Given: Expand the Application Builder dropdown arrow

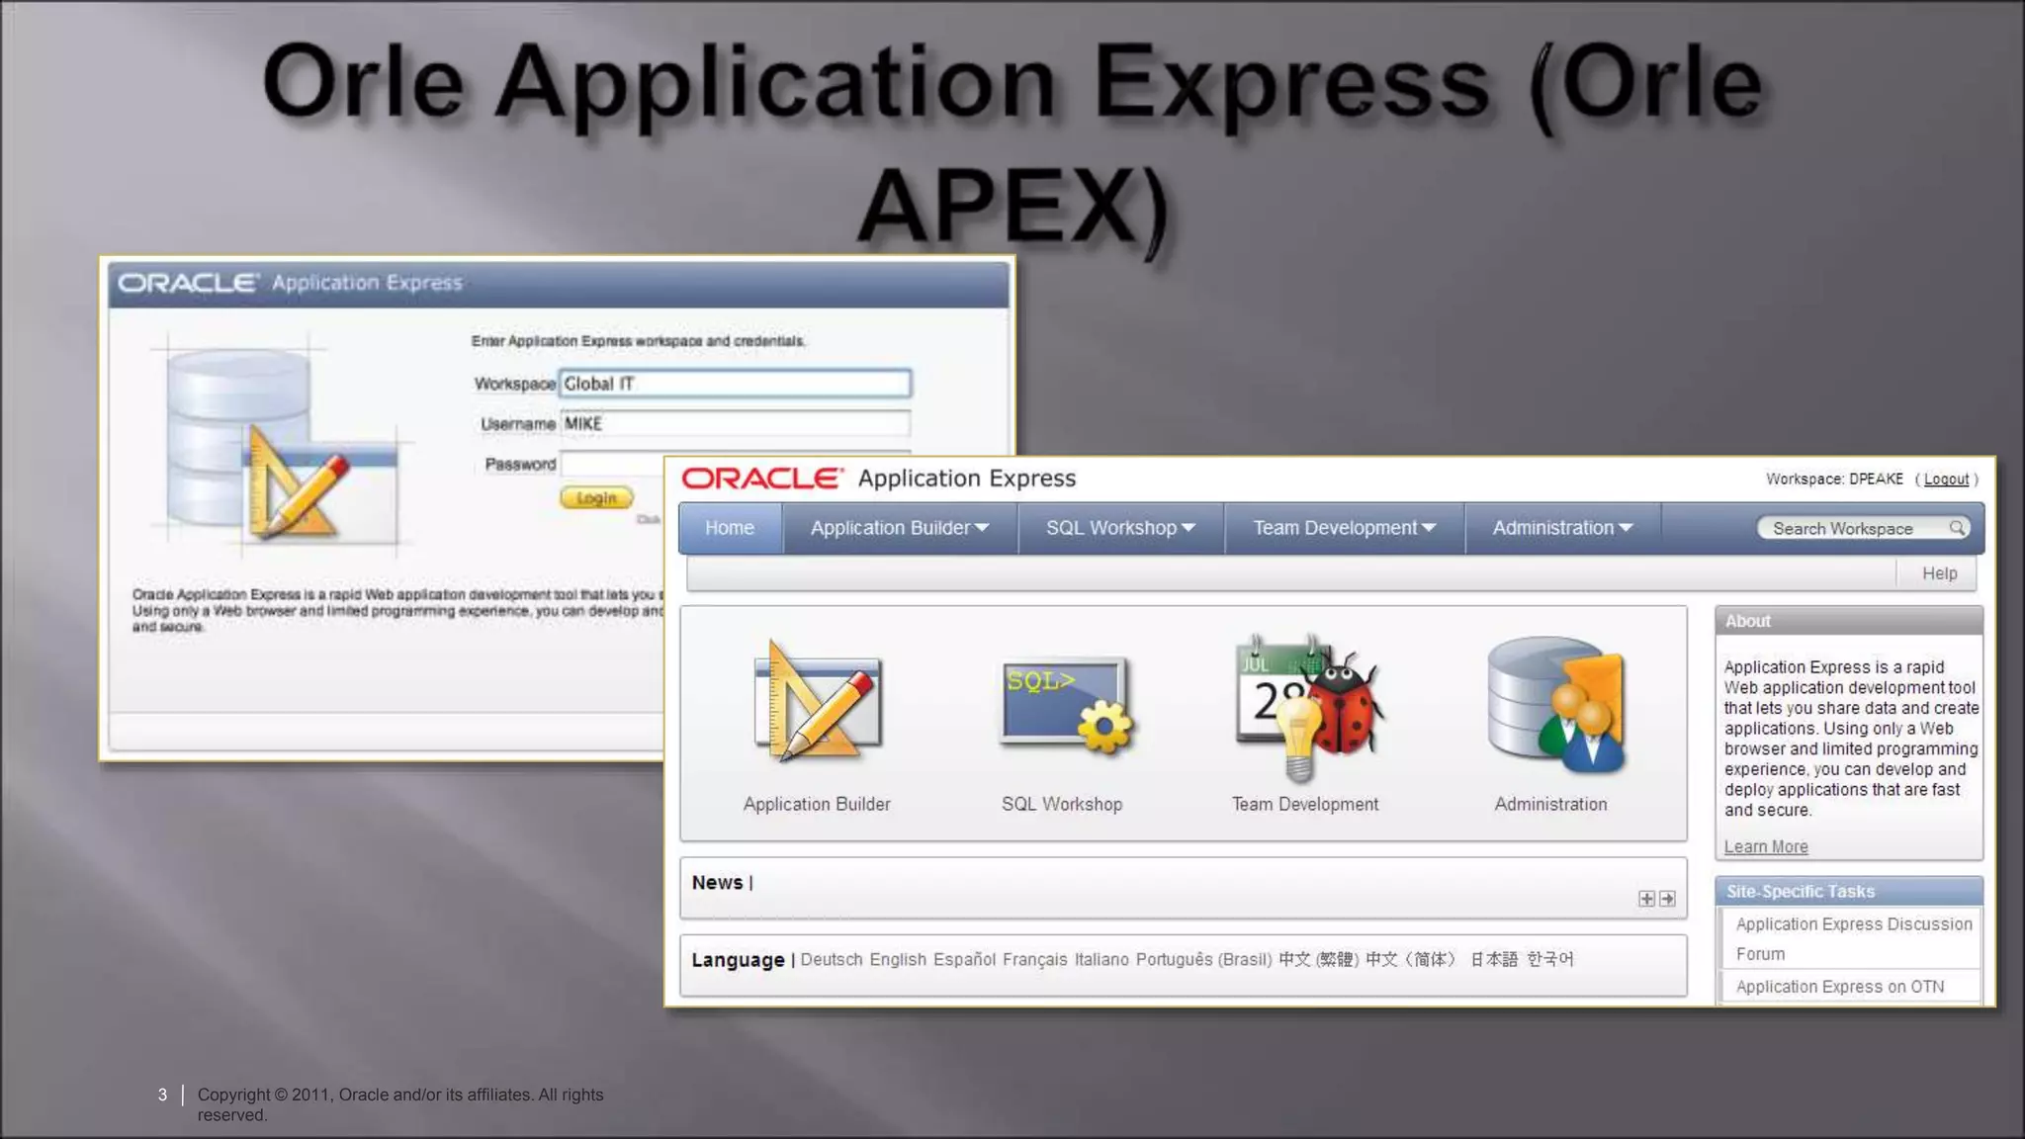Looking at the screenshot, I should [x=982, y=528].
